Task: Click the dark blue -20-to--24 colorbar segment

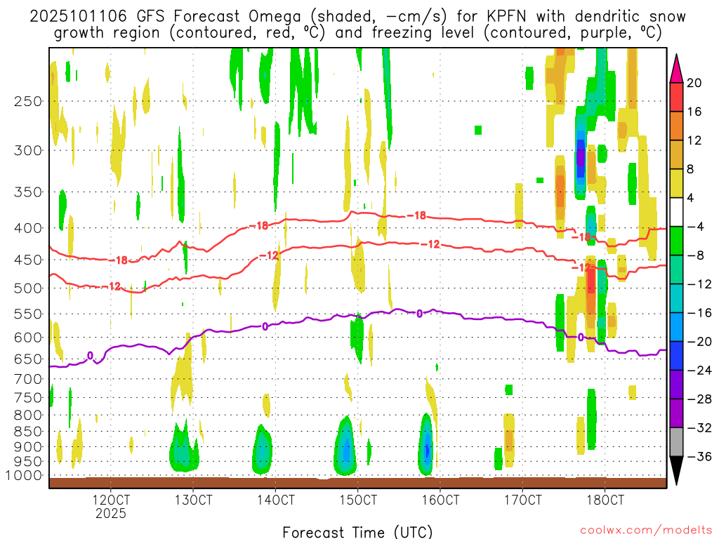Action: [676, 356]
